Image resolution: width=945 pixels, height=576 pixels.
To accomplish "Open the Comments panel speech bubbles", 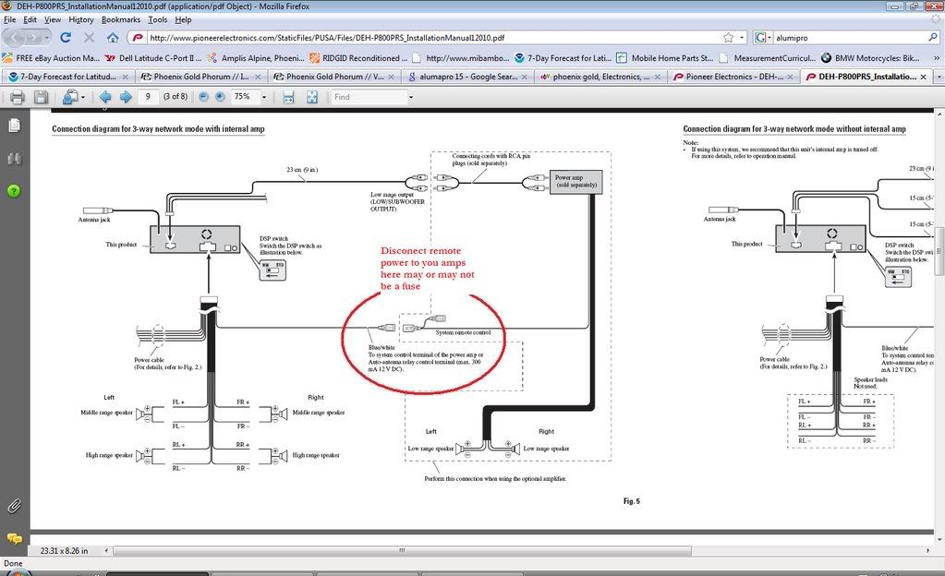I will (x=15, y=538).
